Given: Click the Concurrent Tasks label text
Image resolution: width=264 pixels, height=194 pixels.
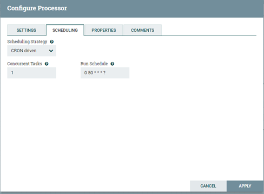Looking at the screenshot, I should pyautogui.click(x=24, y=64).
